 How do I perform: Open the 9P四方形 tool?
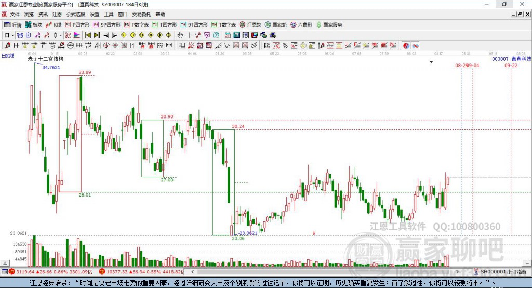click(107, 25)
